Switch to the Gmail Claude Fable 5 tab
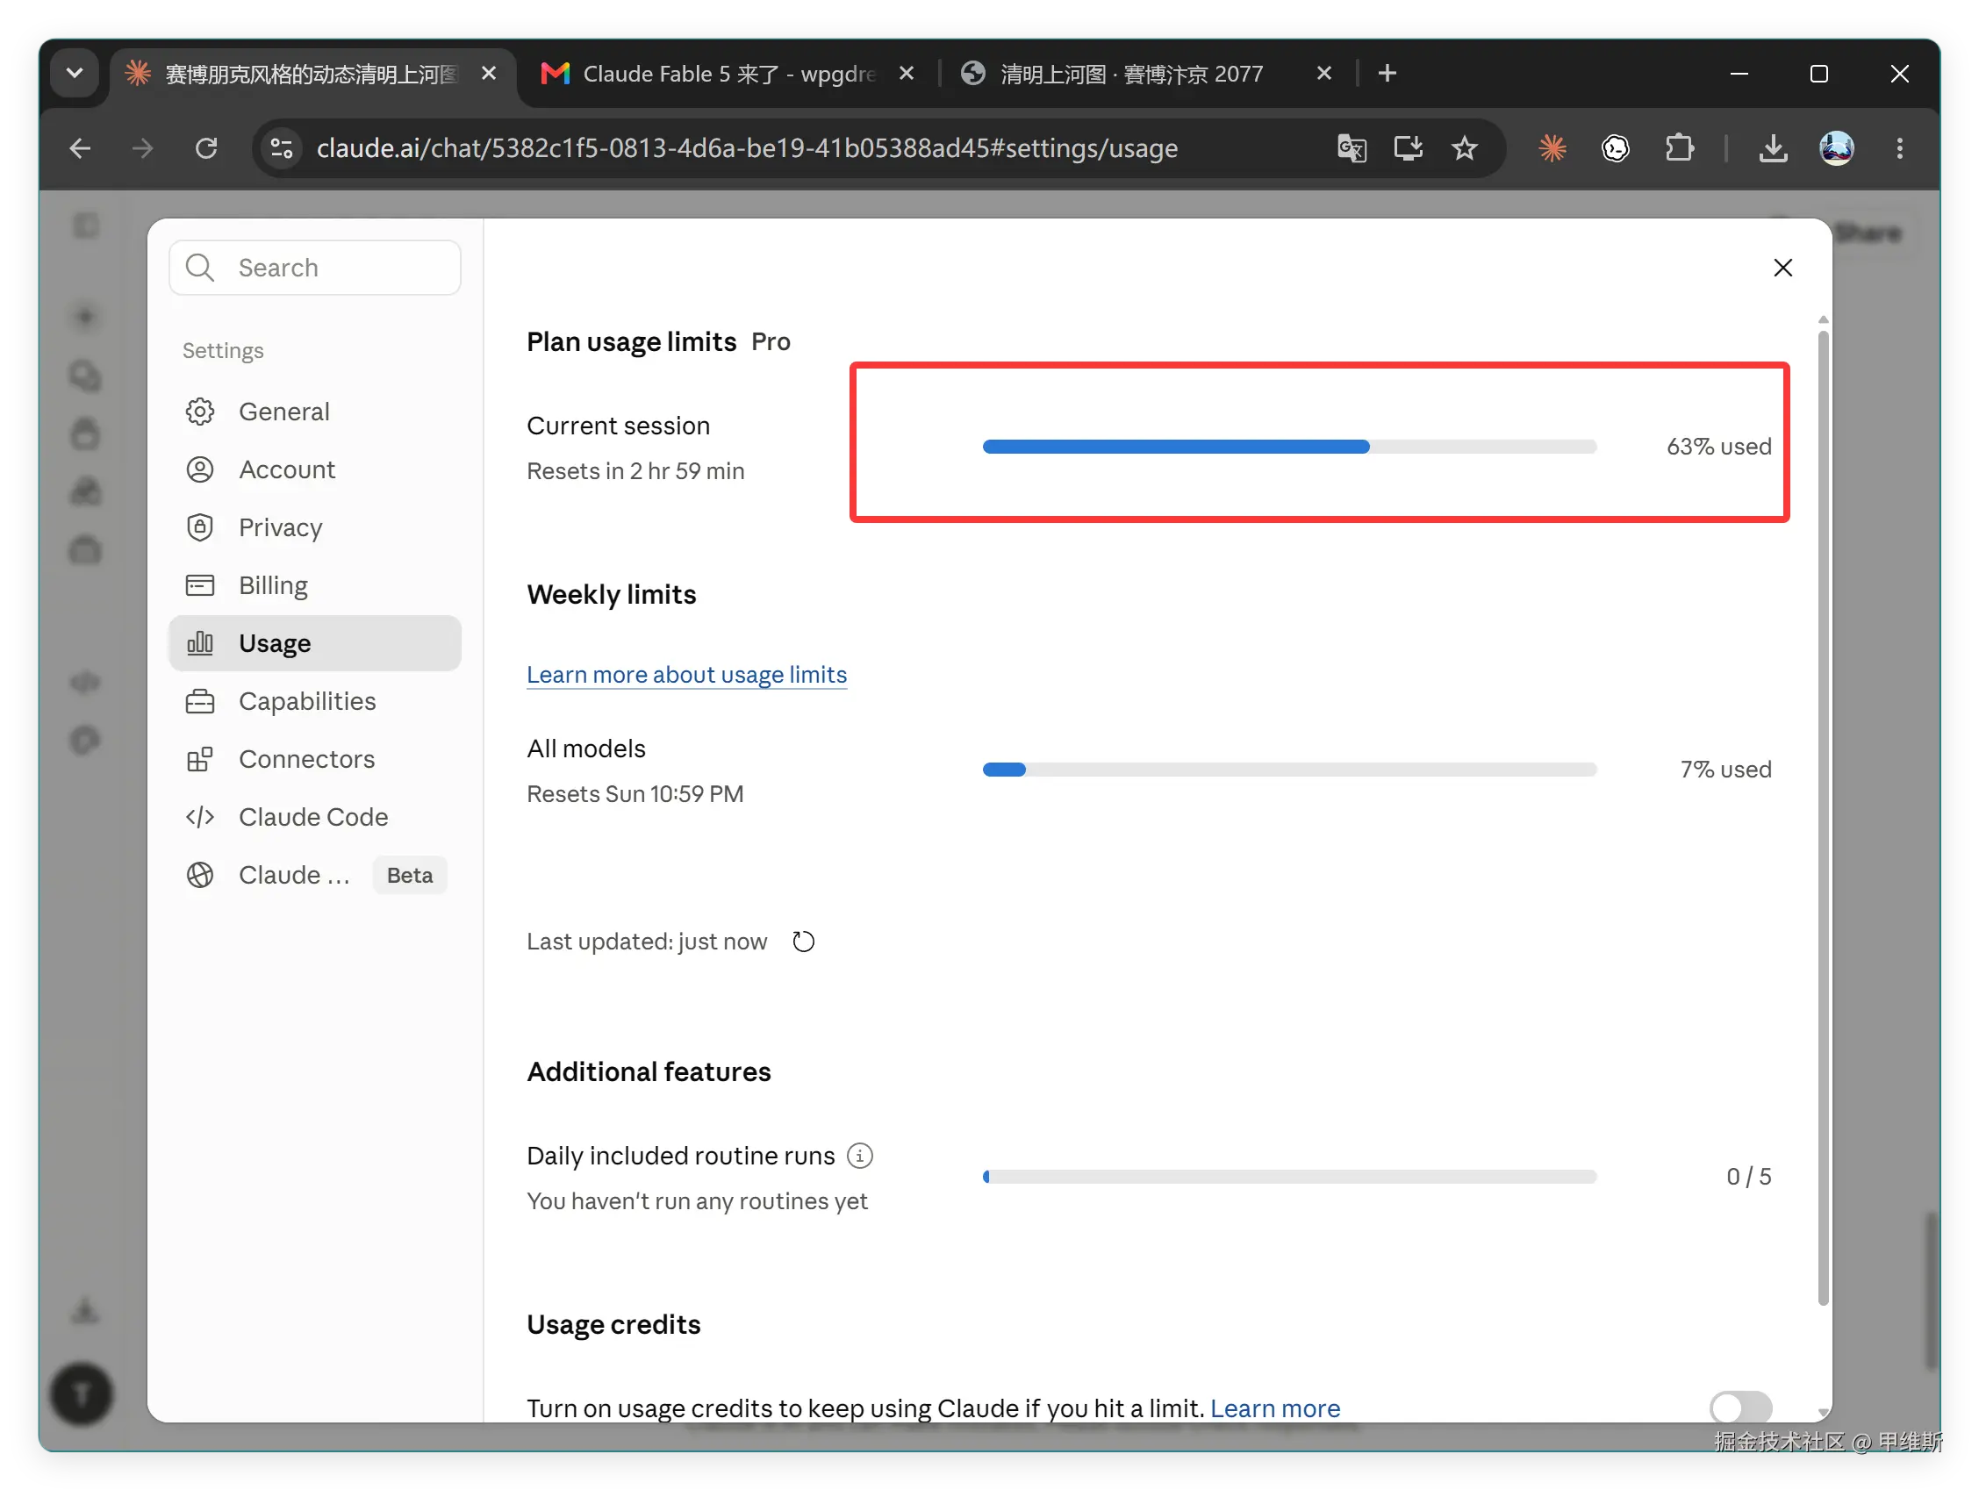The height and width of the screenshot is (1490, 1979). [x=728, y=74]
